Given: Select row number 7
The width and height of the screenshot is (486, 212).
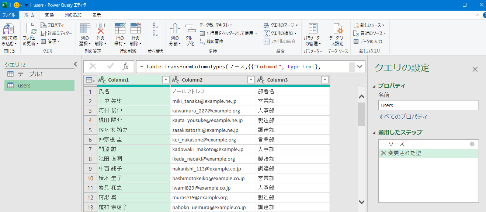Looking at the screenshot, I should click(x=90, y=149).
